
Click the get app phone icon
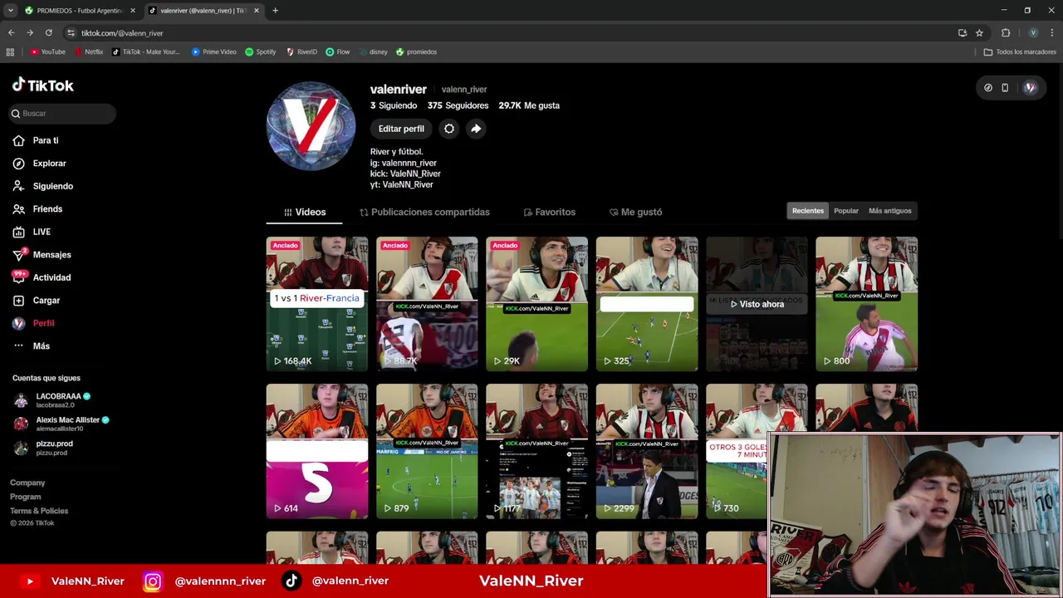coord(1005,87)
